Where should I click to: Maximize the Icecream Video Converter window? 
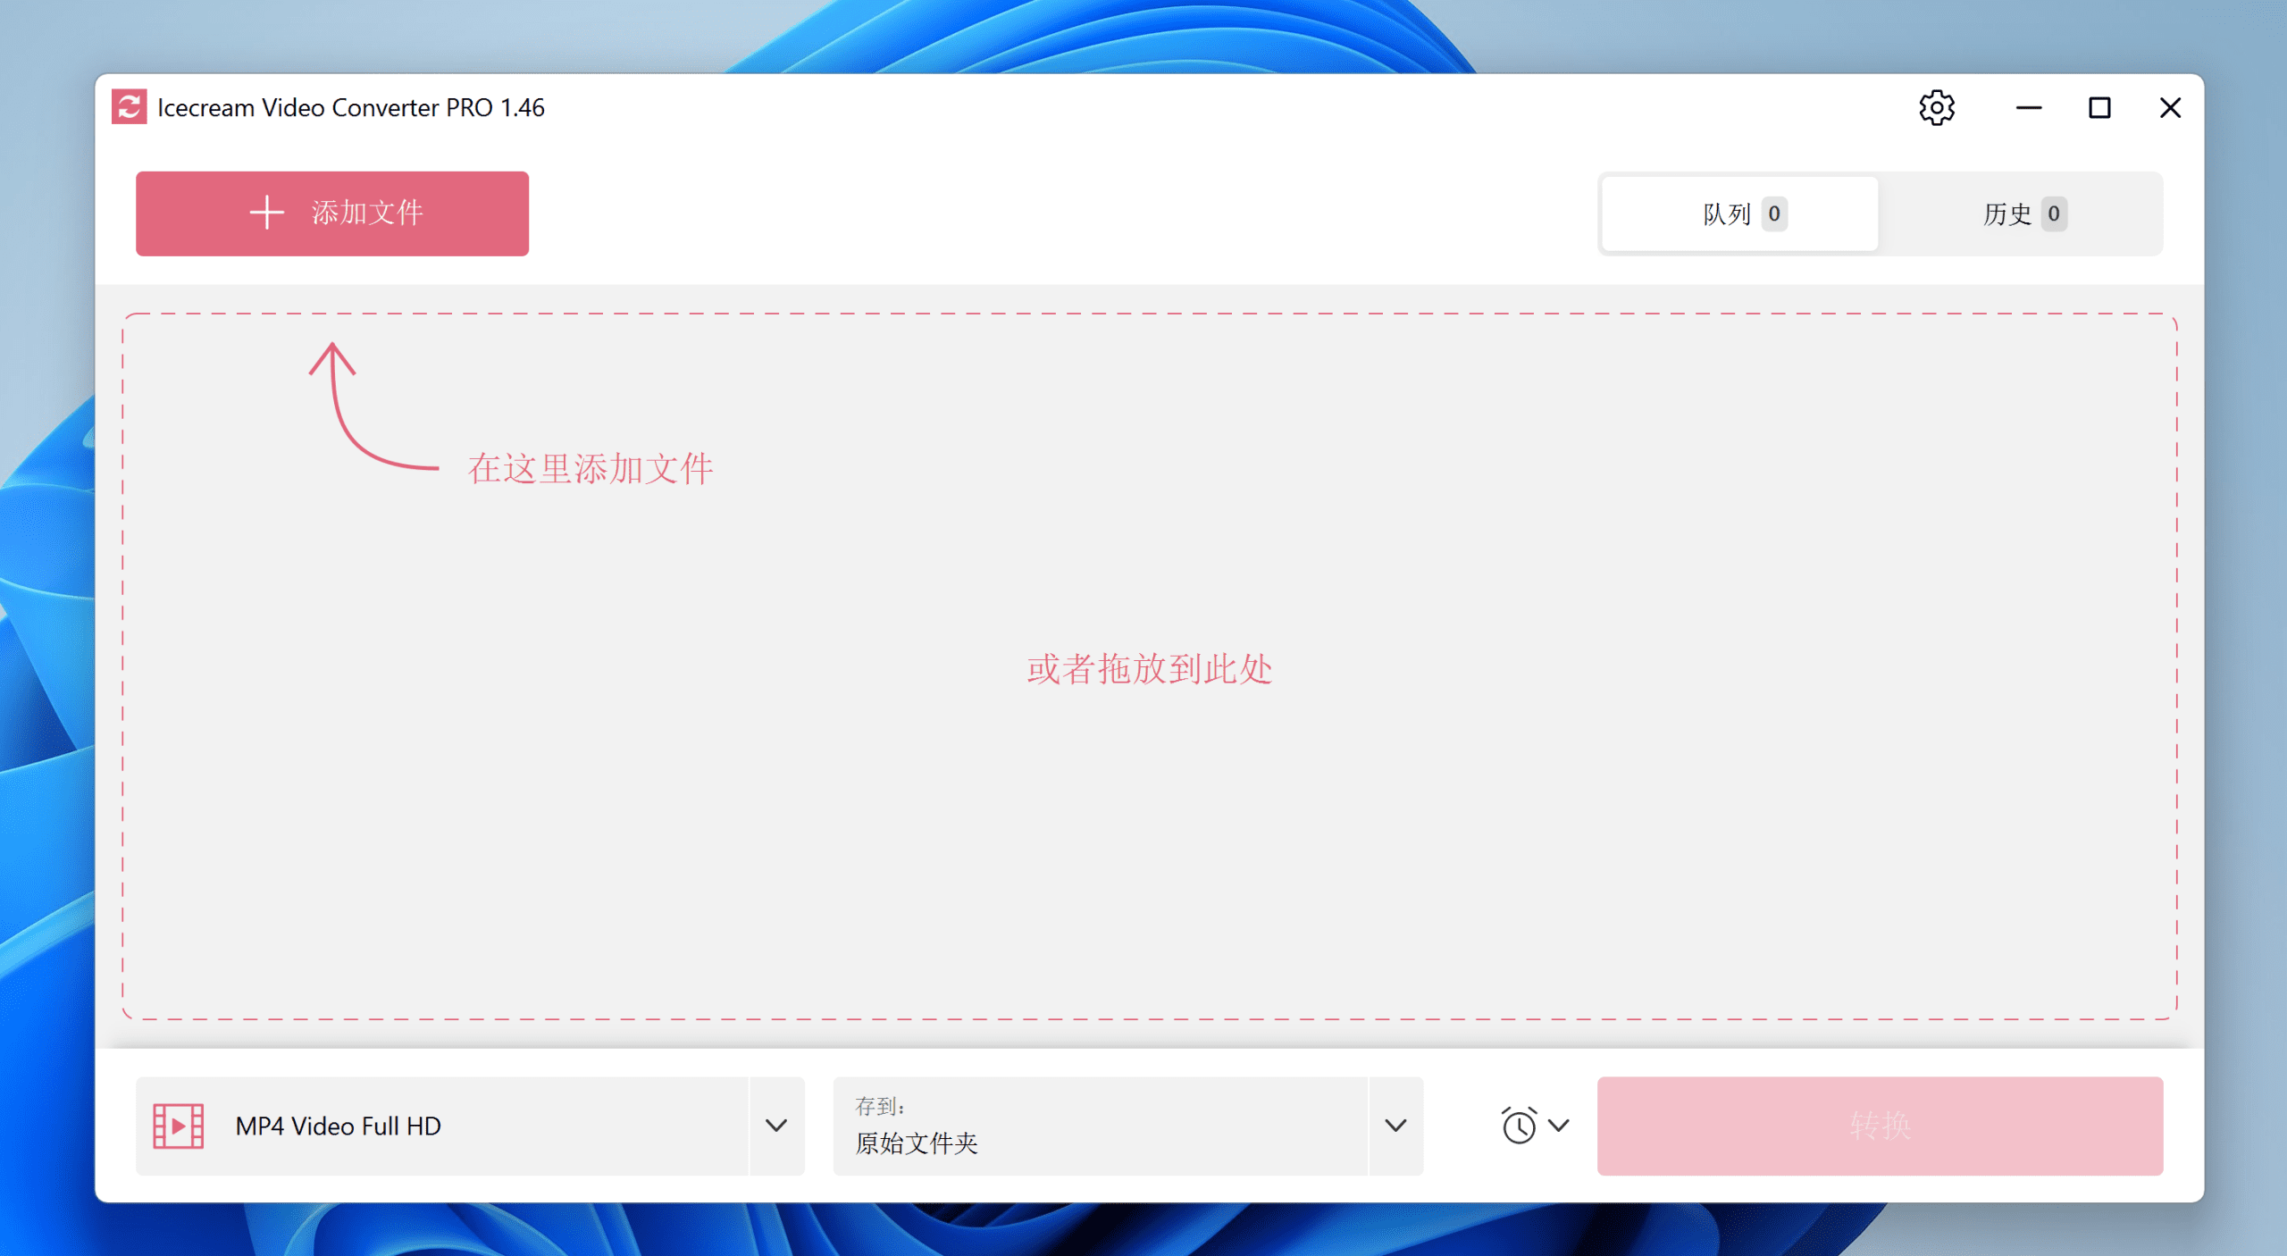(x=2099, y=108)
